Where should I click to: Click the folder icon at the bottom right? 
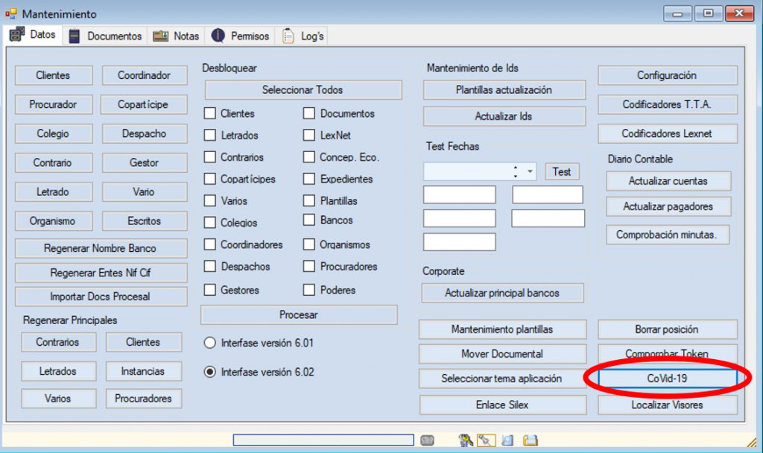point(531,440)
